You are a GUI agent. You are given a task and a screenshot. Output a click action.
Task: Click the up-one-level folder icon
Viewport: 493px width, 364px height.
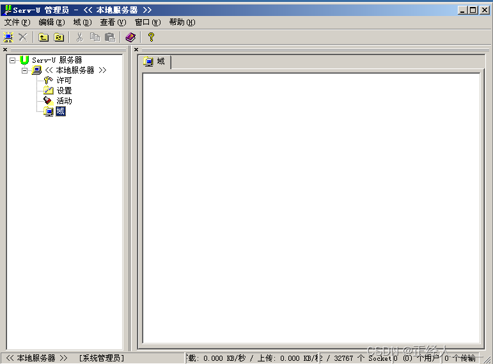click(43, 37)
